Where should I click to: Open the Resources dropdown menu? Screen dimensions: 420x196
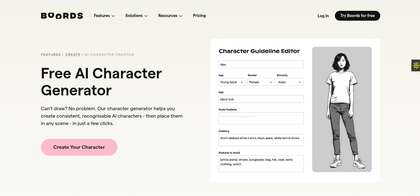[170, 16]
